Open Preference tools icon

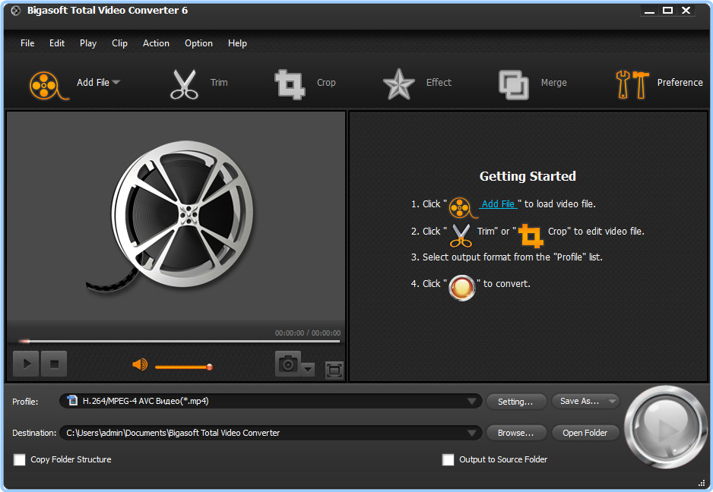(x=632, y=84)
